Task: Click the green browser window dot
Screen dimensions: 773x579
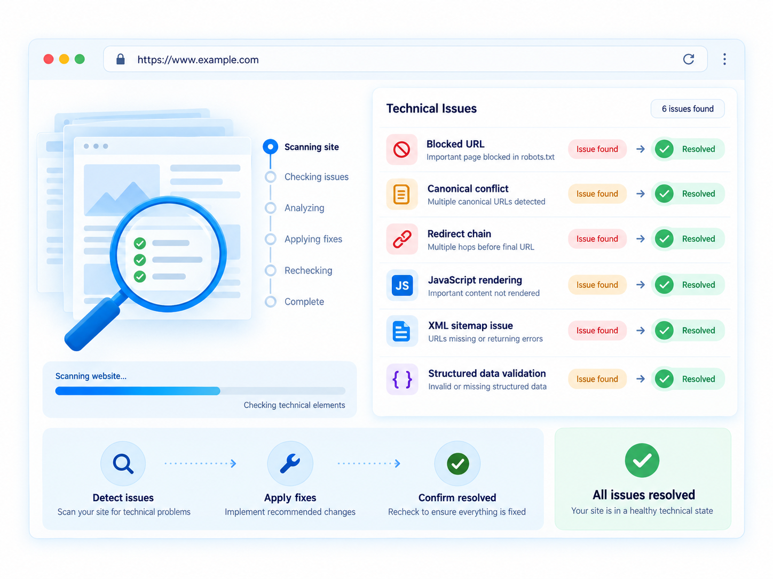Action: point(80,59)
